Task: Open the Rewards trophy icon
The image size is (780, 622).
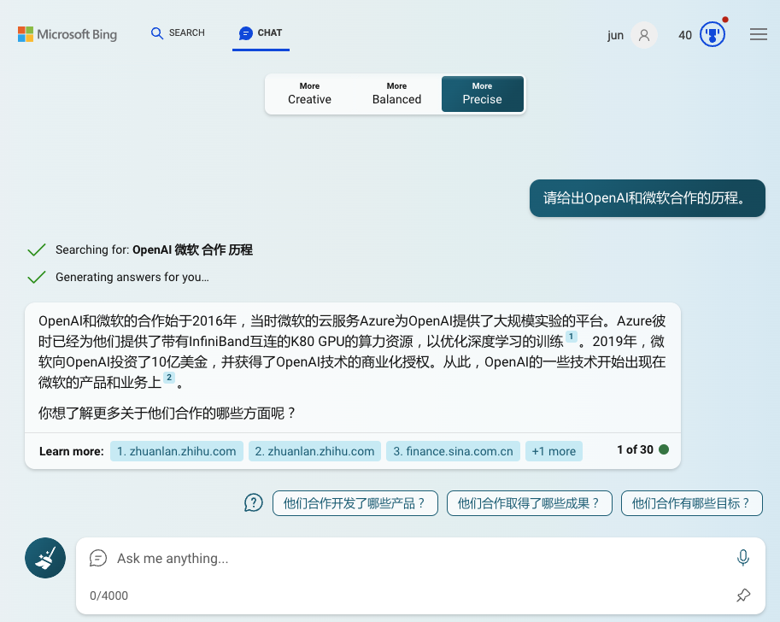Action: (713, 34)
